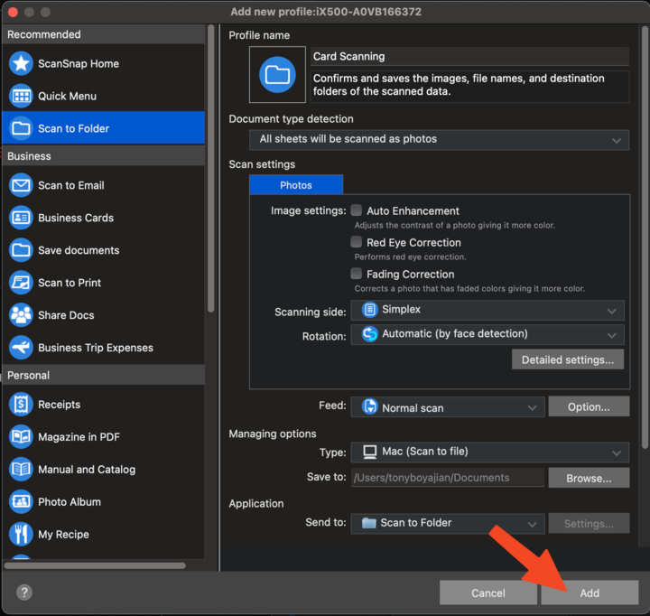
Task: Open the Business Cards profile icon
Action: coord(21,218)
